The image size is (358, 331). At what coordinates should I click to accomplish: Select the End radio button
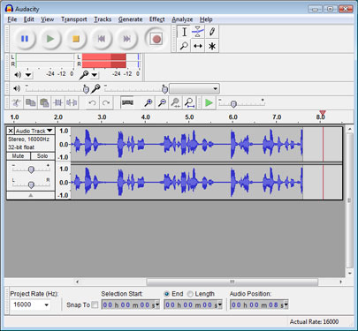[x=167, y=294]
